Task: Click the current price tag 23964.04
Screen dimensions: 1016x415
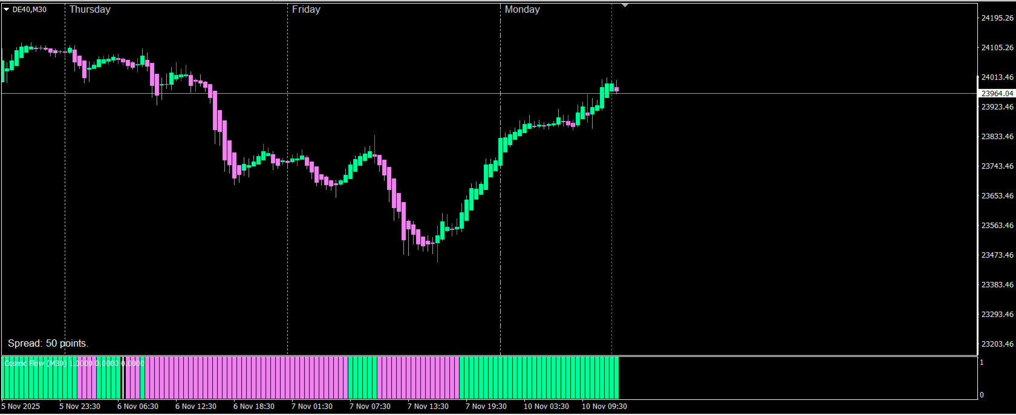Action: [x=997, y=94]
